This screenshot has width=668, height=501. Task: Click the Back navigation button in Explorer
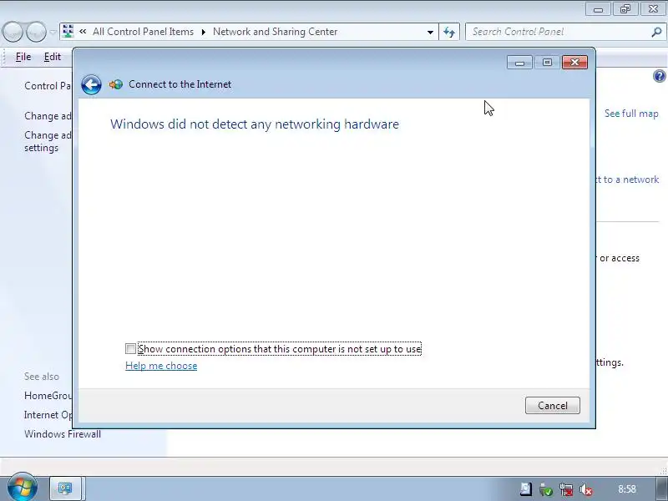tap(13, 32)
